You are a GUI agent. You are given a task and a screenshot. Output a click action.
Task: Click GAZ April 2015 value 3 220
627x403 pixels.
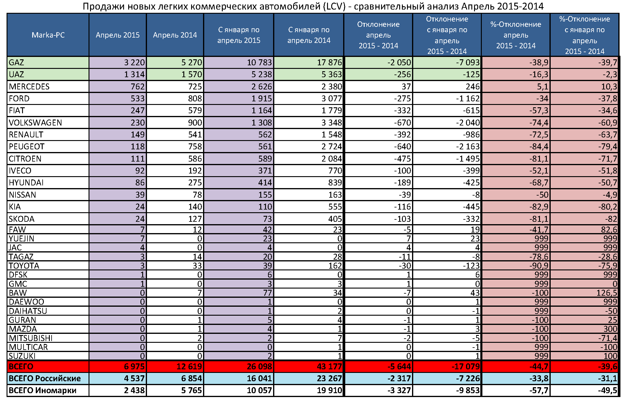click(x=134, y=62)
